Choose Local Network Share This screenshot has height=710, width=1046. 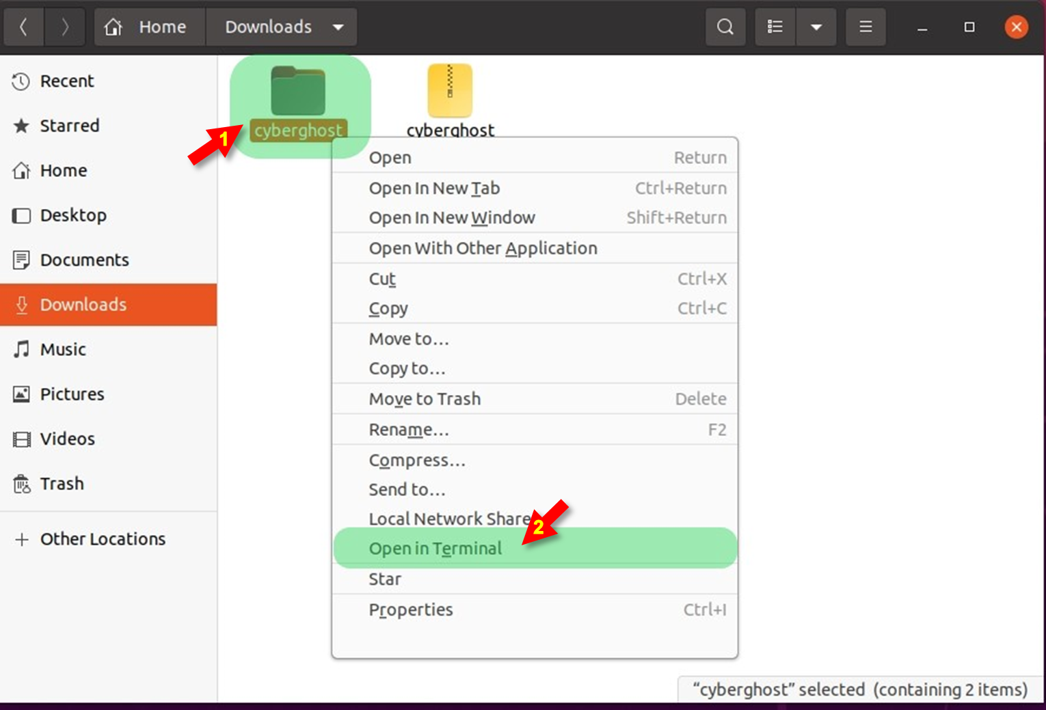pos(535,519)
